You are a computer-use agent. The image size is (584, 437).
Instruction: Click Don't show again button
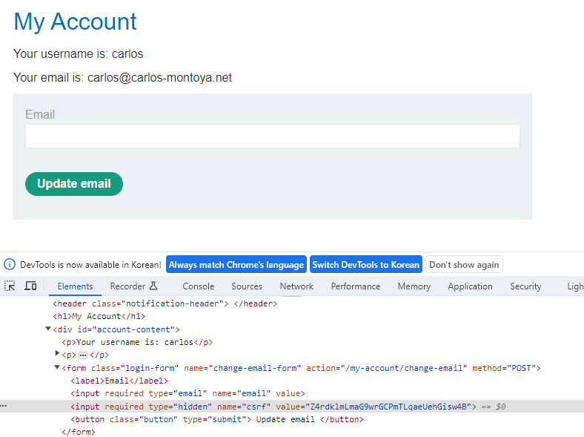(464, 264)
